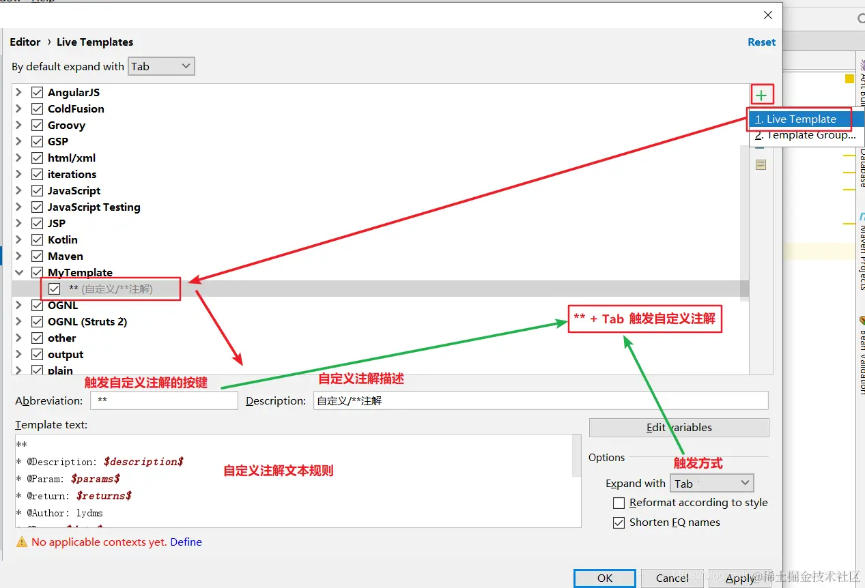The width and height of the screenshot is (865, 588).
Task: Click the Apply button
Action: (740, 578)
